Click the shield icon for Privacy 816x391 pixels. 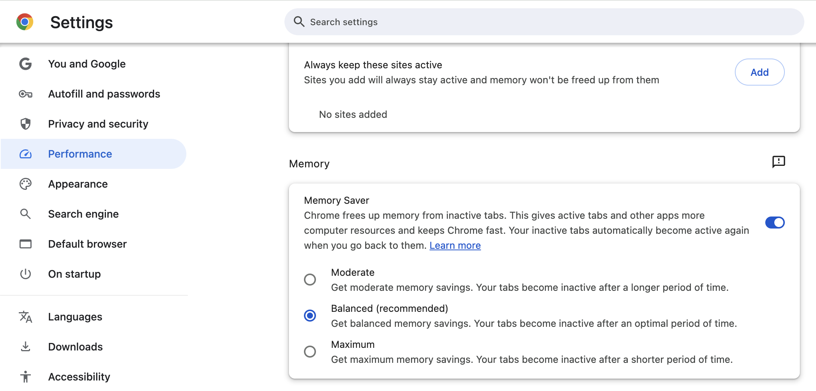coord(26,124)
